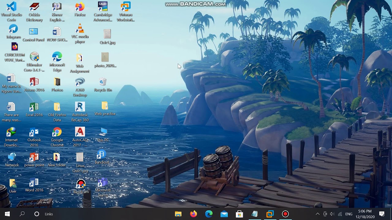
Task: Open Google Chrome desktop shortcut
Action: coord(57,137)
